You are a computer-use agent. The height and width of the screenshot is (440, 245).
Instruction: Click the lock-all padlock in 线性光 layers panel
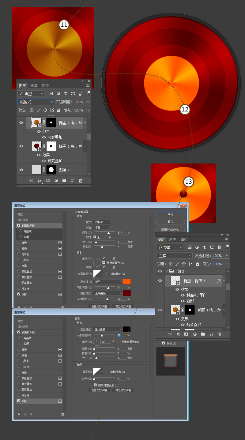pos(59,110)
